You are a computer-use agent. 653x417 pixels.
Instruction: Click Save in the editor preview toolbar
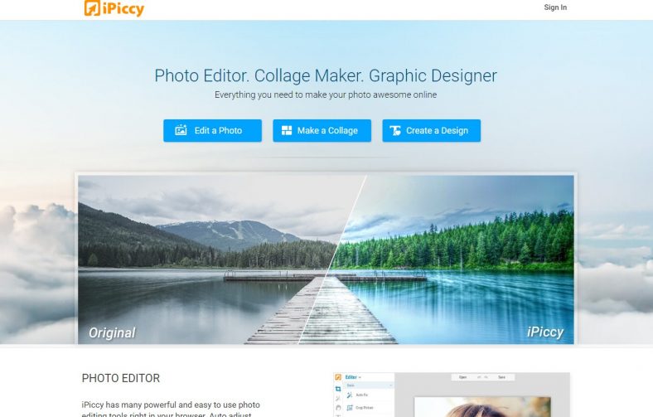point(502,377)
